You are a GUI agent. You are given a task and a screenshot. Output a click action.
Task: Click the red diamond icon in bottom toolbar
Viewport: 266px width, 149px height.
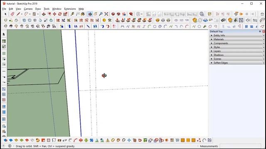(x=27, y=140)
